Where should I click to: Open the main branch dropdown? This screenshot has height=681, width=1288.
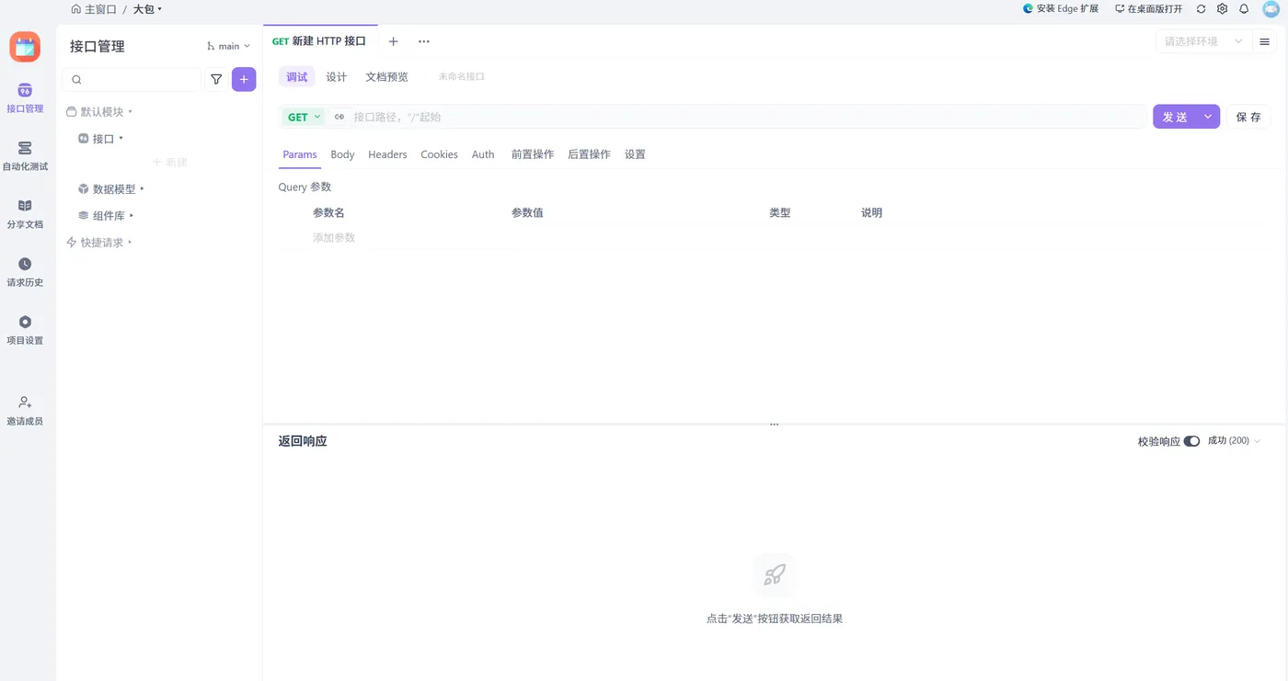[x=228, y=46]
